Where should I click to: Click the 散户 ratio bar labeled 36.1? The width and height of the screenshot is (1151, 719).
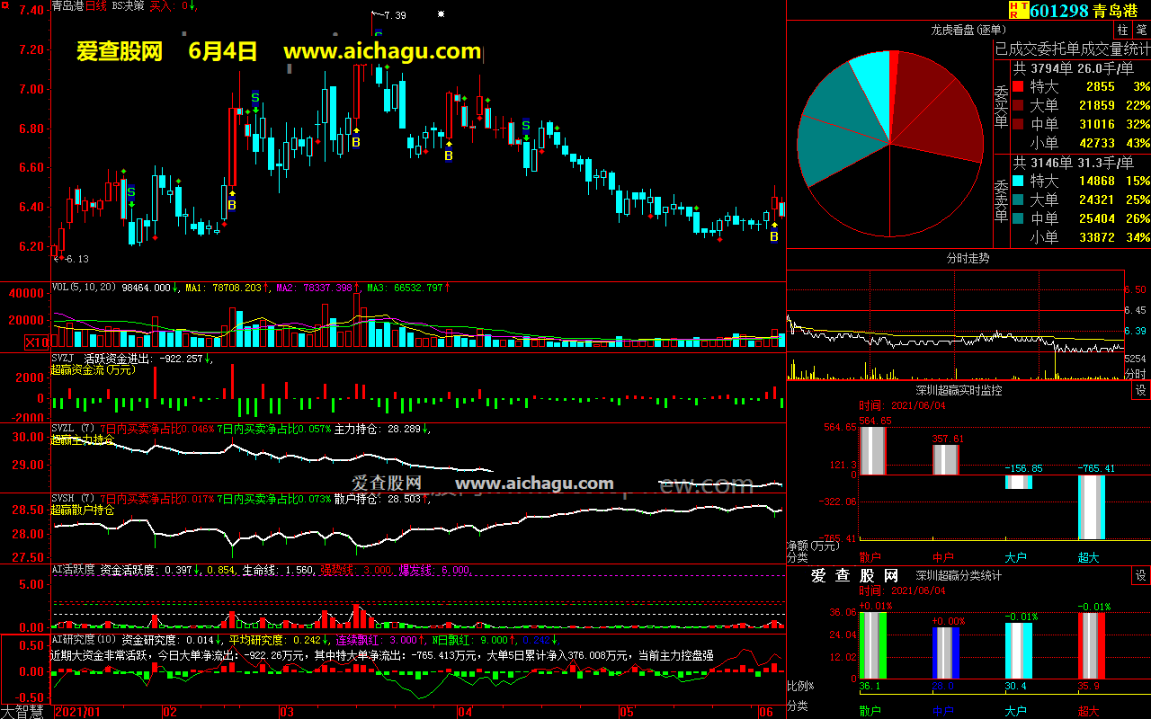873,645
